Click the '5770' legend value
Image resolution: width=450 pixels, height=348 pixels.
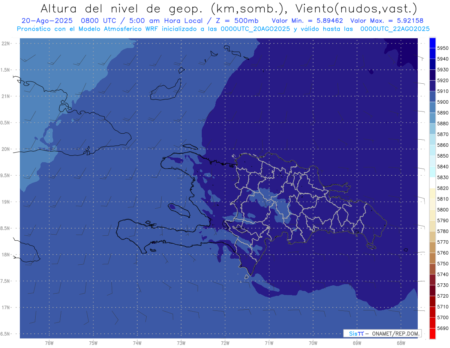click(x=443, y=242)
